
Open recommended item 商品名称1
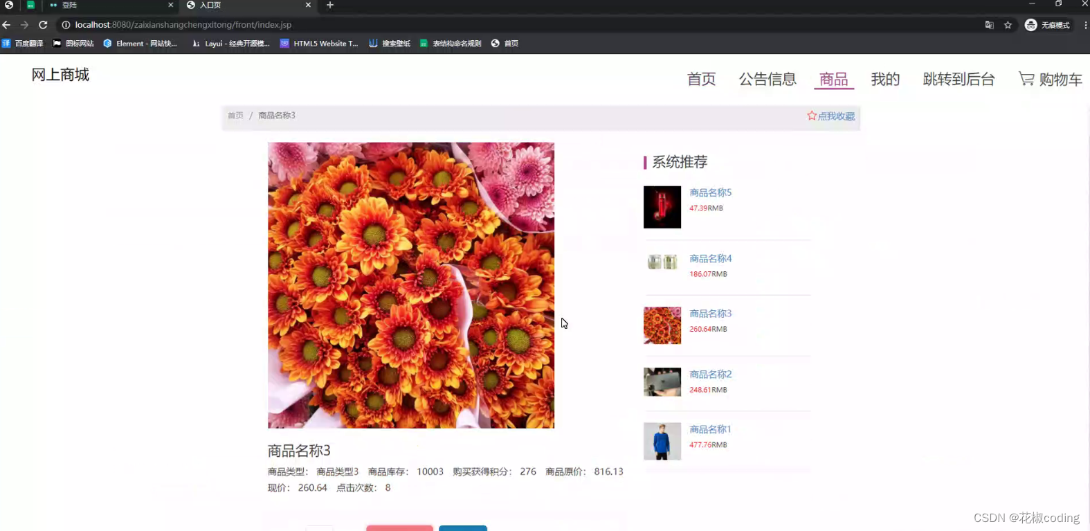pyautogui.click(x=710, y=429)
